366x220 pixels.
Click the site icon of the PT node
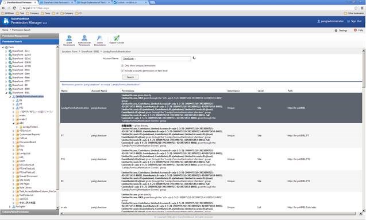(17, 104)
